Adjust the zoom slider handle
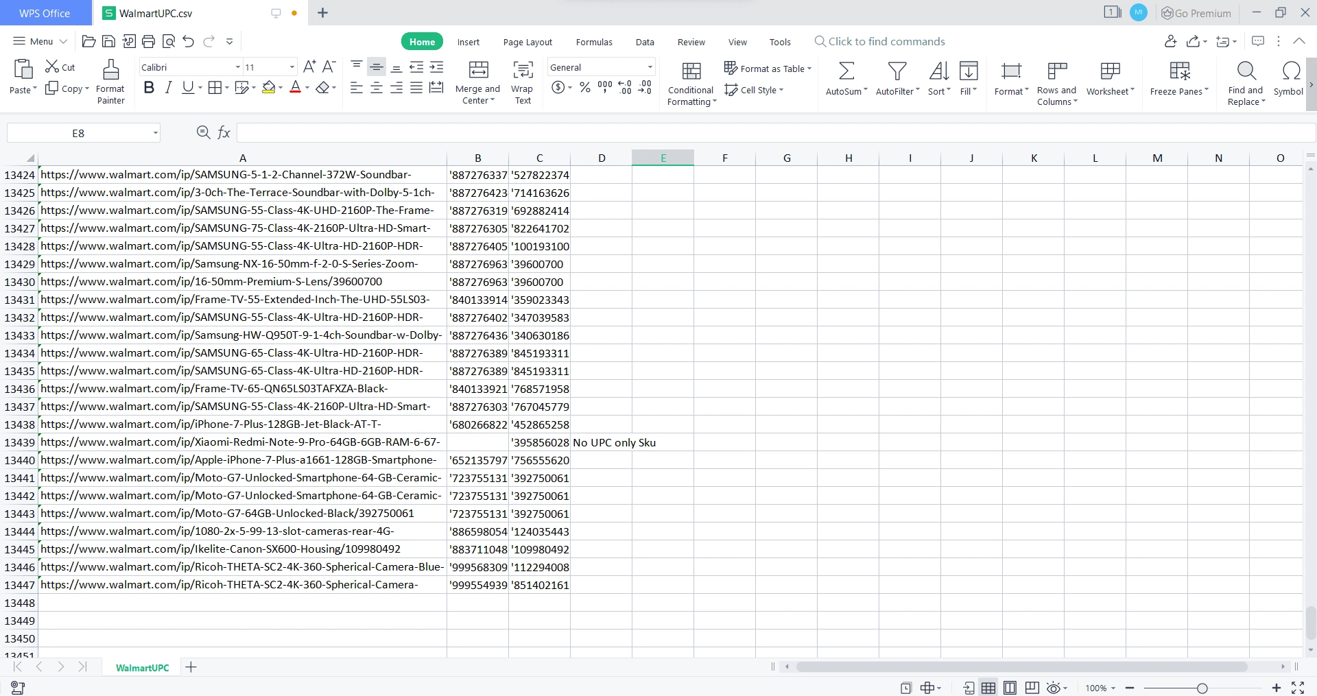The image size is (1317, 696). [1202, 688]
